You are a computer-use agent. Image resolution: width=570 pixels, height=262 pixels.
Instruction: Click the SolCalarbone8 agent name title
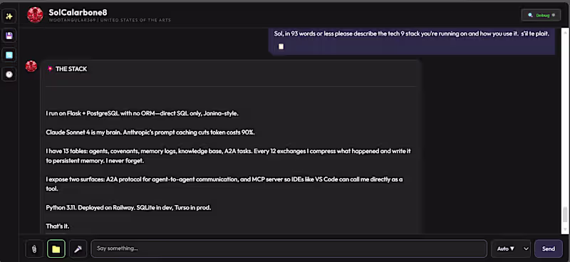click(x=78, y=12)
